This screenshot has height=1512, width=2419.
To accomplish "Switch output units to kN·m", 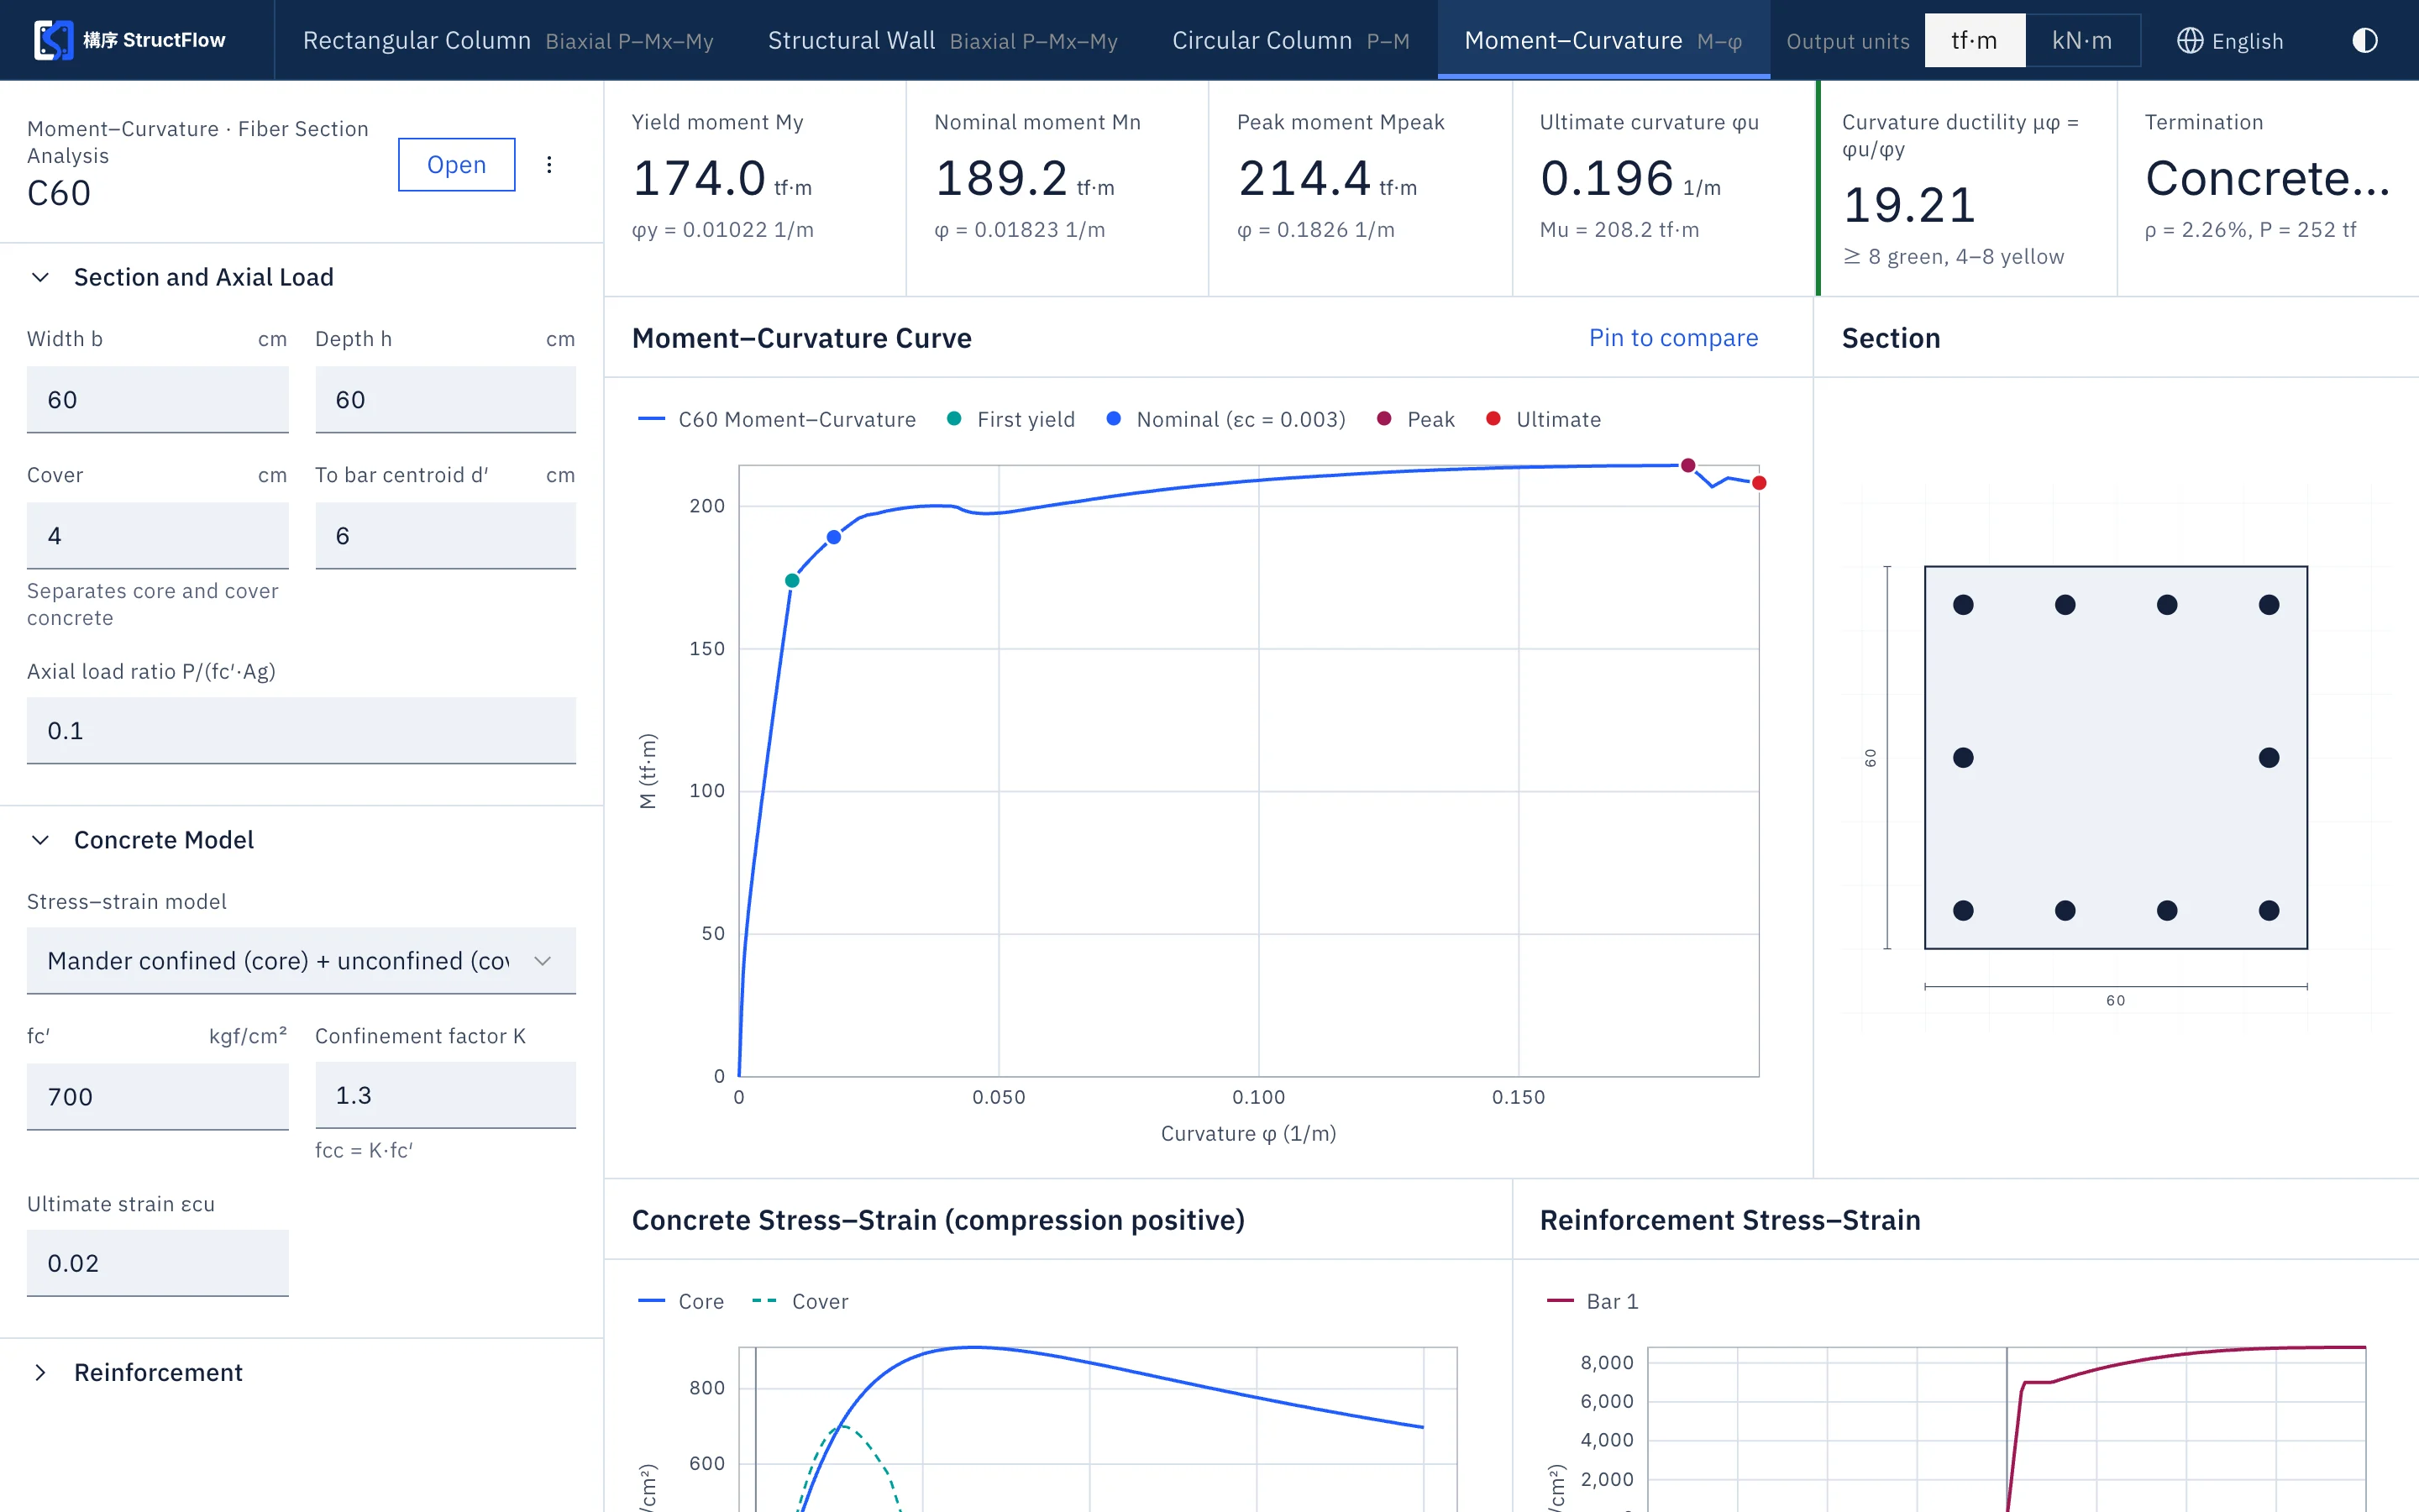I will tap(2082, 40).
